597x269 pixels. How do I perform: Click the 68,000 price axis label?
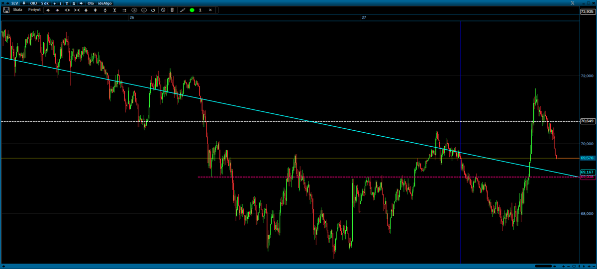pos(588,213)
